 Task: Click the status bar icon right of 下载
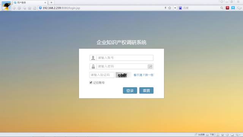(218, 135)
